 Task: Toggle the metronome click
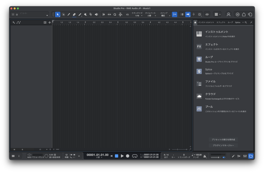click(205, 156)
